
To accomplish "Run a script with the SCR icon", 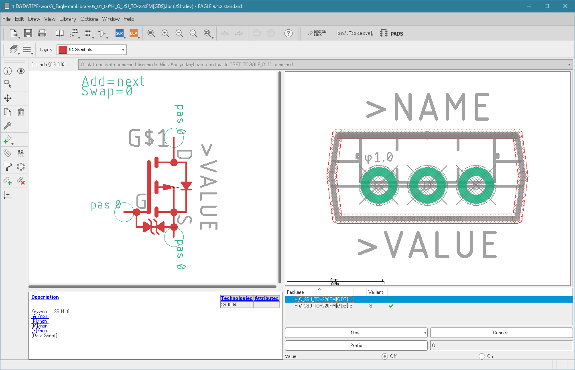I will click(119, 33).
